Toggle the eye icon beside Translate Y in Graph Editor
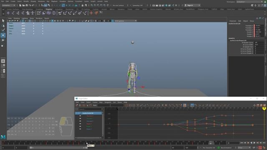Viewport: 267px width, 150px height. 80,118
